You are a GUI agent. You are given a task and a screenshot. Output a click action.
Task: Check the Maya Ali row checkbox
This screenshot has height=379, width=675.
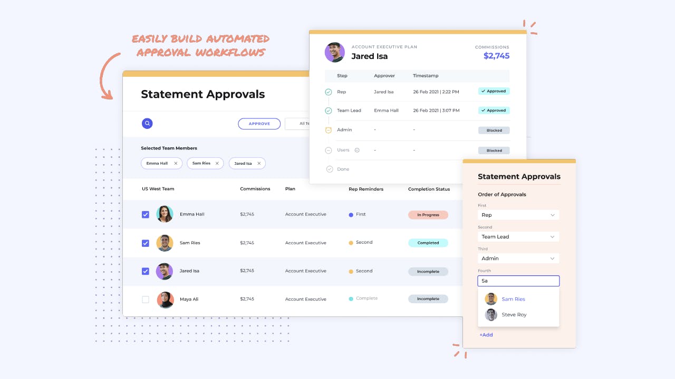146,300
